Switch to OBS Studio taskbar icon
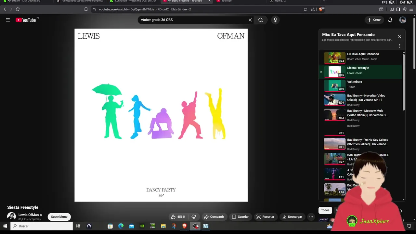Viewport: 416px width, 234px height. (x=195, y=226)
